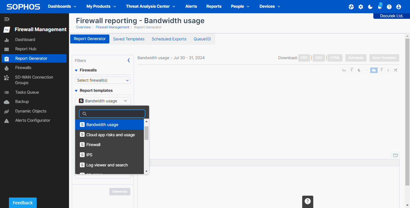410x208 pixels.
Task: Collapse the Firewalls filter section
Action: pyautogui.click(x=76, y=70)
